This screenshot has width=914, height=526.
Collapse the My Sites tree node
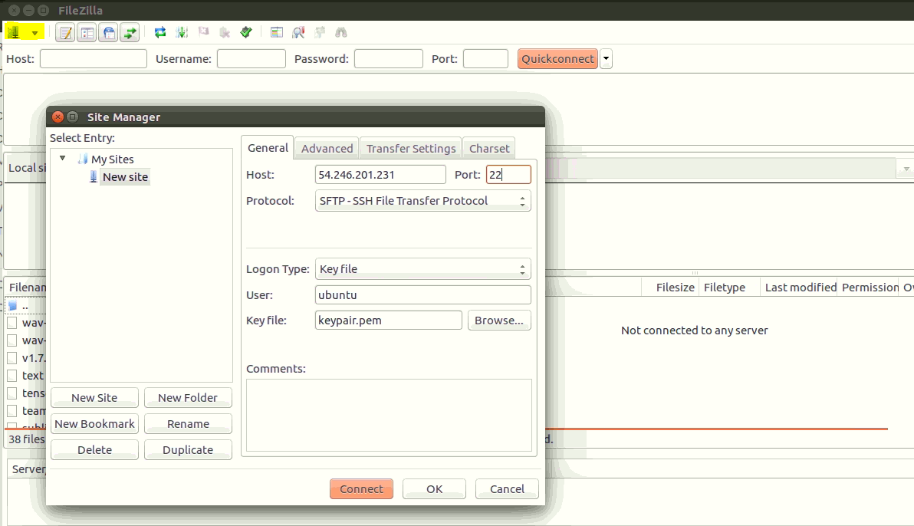tap(63, 159)
